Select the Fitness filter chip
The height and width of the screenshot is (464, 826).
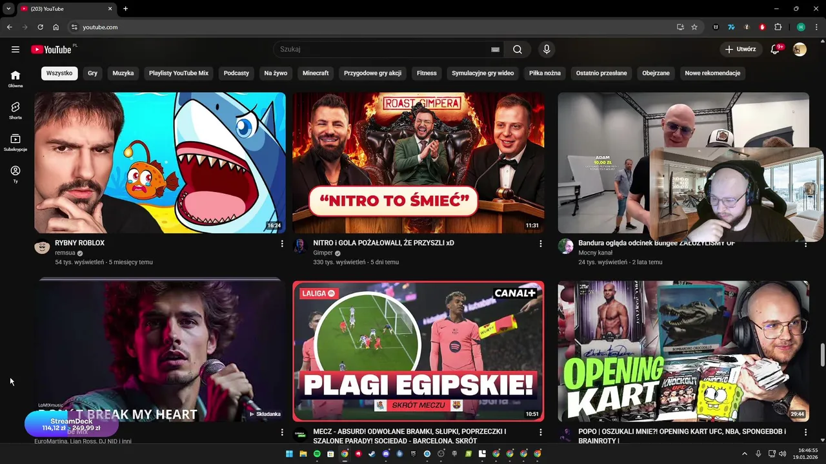click(427, 73)
